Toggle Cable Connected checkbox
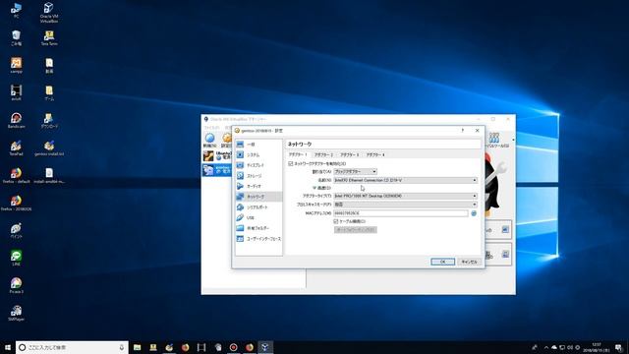Image resolution: width=629 pixels, height=354 pixels. click(x=336, y=221)
